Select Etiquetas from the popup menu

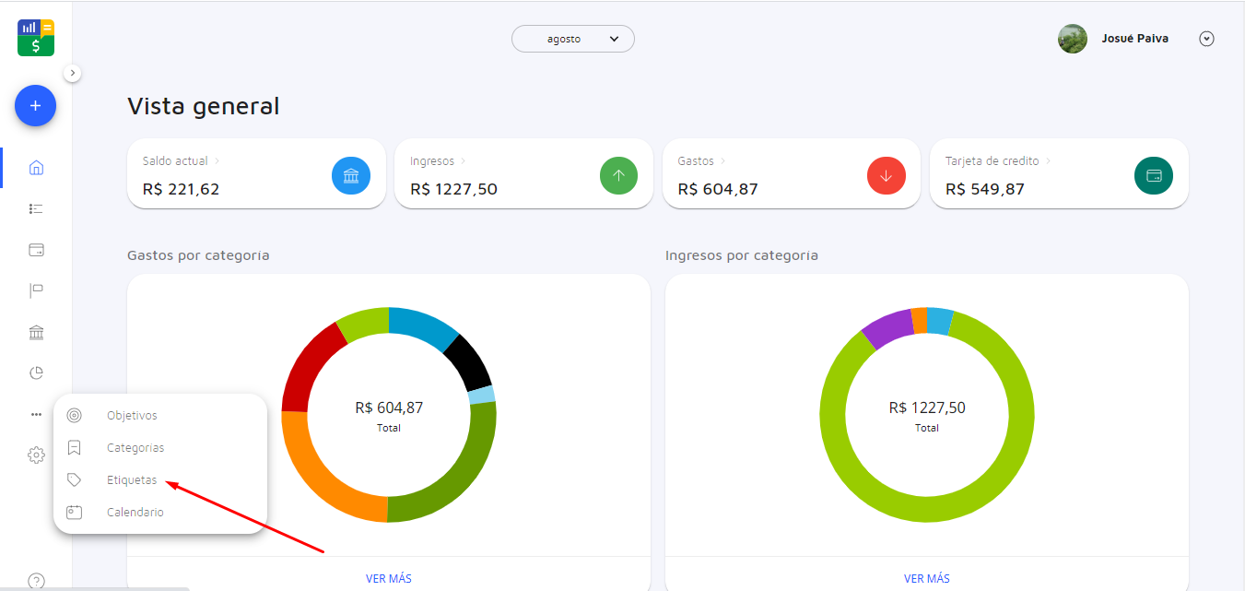click(132, 480)
